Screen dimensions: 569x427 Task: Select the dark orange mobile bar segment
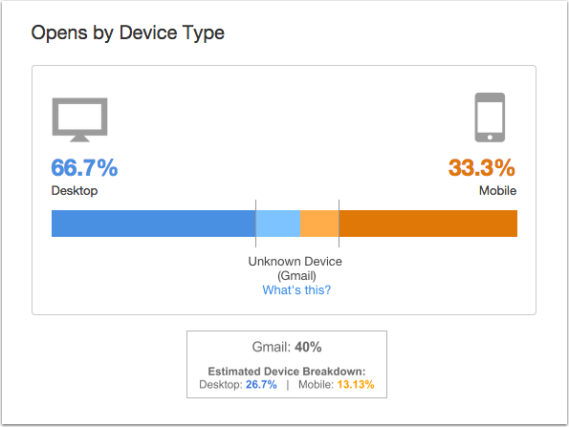[428, 224]
